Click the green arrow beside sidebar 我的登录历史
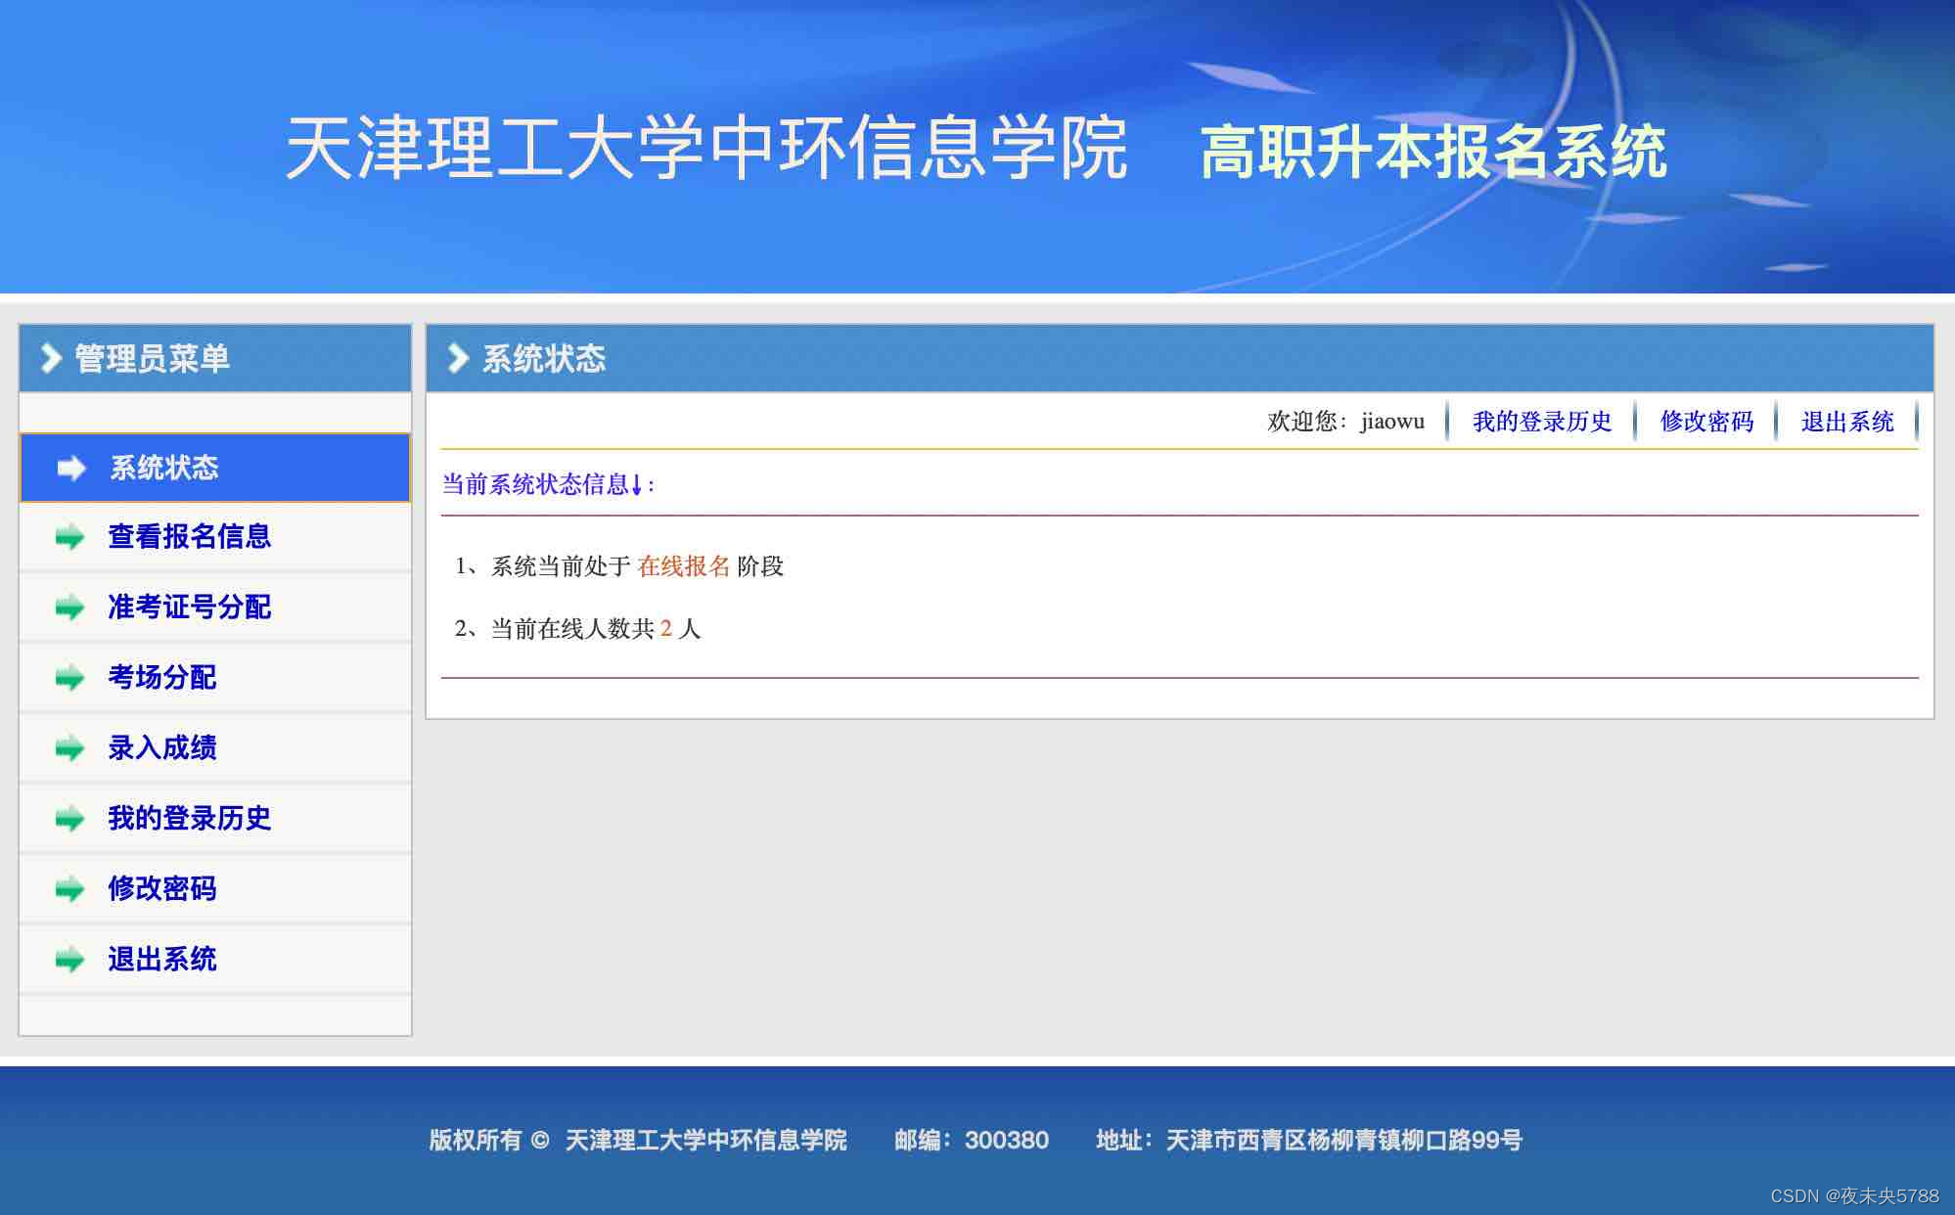This screenshot has width=1955, height=1215. (x=69, y=819)
